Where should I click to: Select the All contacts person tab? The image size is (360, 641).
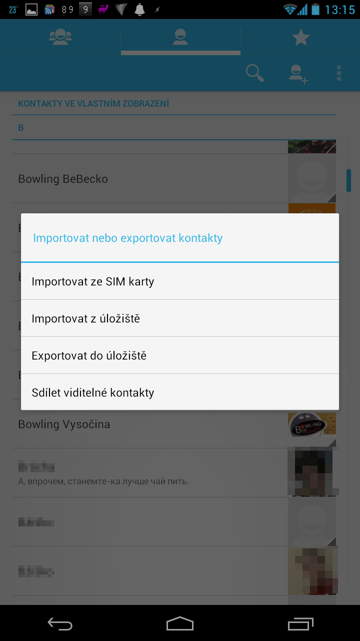(180, 38)
